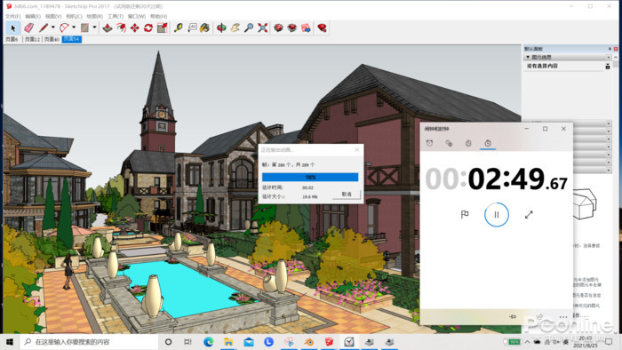Select the Tape Measure tool
The width and height of the screenshot is (622, 350).
[x=178, y=28]
